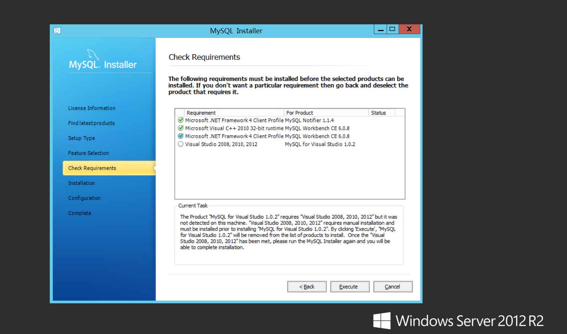
Task: Click 'MySQL Notifier 1.1.4' product cell
Action: click(309, 120)
